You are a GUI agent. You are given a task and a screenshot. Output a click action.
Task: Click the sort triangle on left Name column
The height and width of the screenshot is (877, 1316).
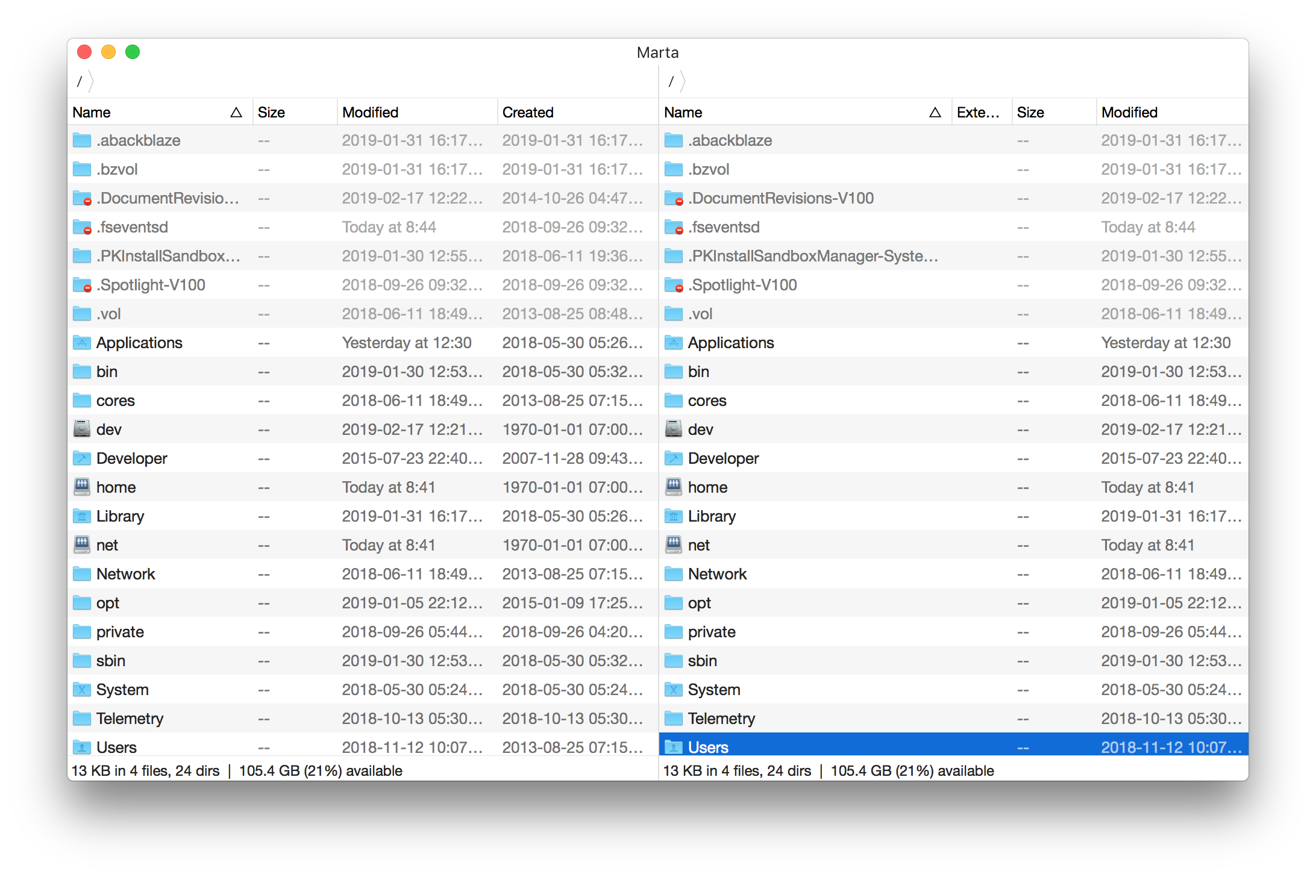(x=236, y=112)
